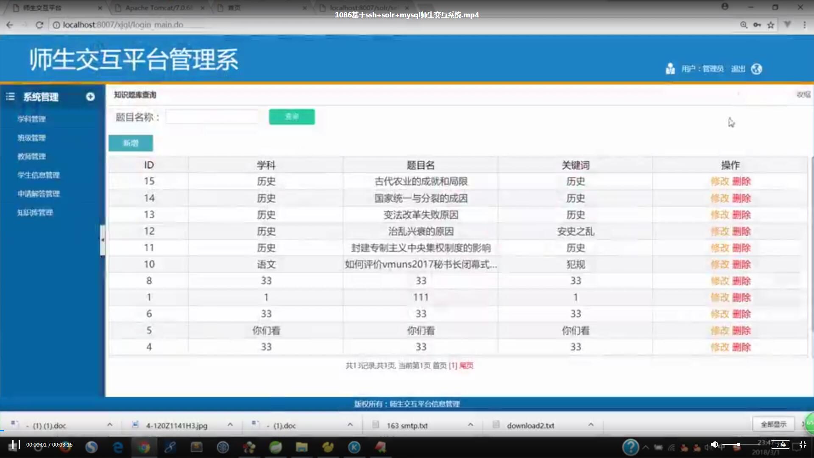Image resolution: width=814 pixels, height=458 pixels.
Task: Collapse the sidebar with handle arrow
Action: pyautogui.click(x=103, y=240)
